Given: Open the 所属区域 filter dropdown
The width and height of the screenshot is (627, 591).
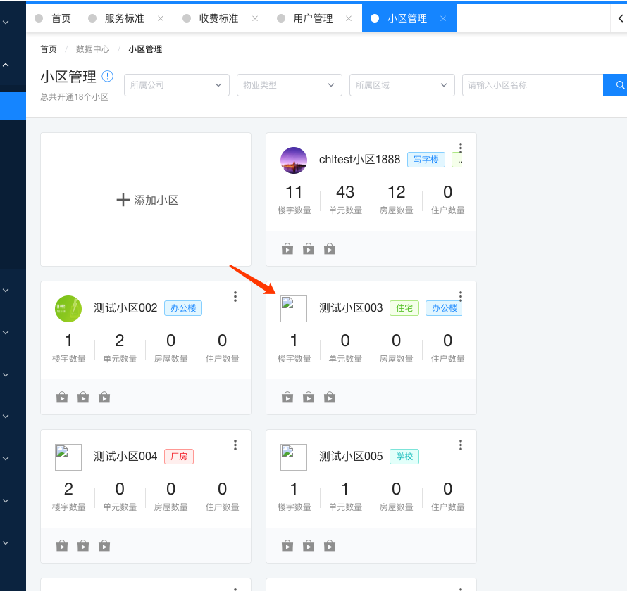Looking at the screenshot, I should [402, 85].
